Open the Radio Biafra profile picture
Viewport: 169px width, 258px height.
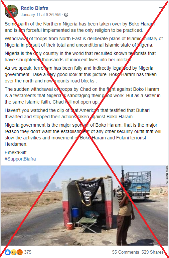(x=11, y=11)
